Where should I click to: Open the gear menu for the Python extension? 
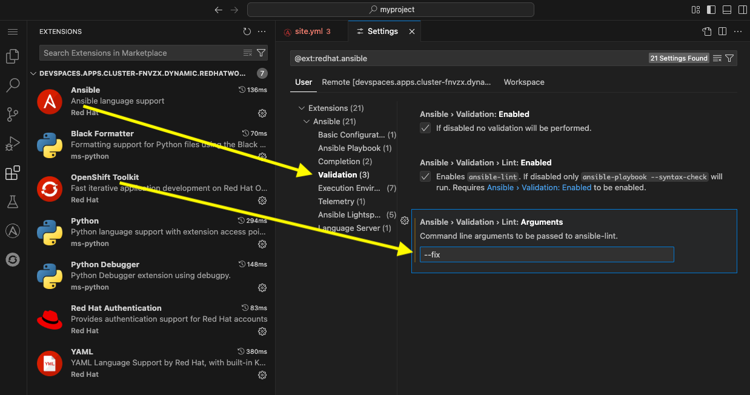(x=262, y=244)
